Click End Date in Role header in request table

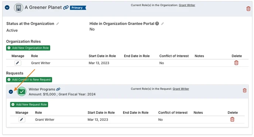pyautogui.click(x=135, y=113)
